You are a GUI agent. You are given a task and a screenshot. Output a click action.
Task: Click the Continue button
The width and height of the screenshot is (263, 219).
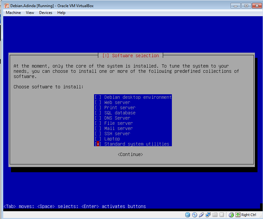pos(130,154)
